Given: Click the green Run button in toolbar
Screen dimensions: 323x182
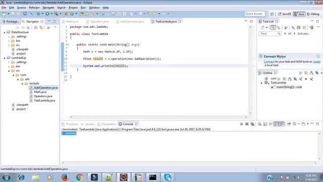Looking at the screenshot, I should tap(47, 14).
